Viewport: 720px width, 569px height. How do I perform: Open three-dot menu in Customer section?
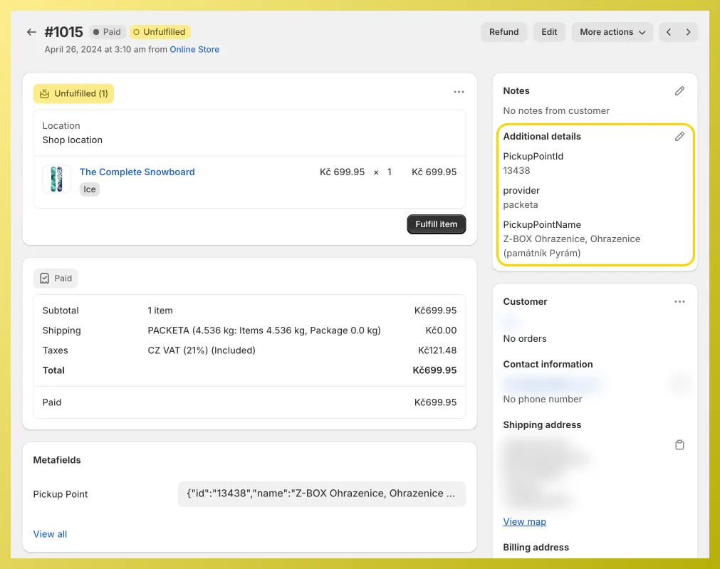coord(679,302)
